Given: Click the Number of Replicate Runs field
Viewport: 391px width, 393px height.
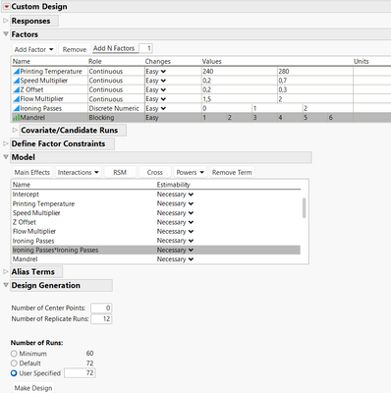Looking at the screenshot, I should (x=101, y=318).
